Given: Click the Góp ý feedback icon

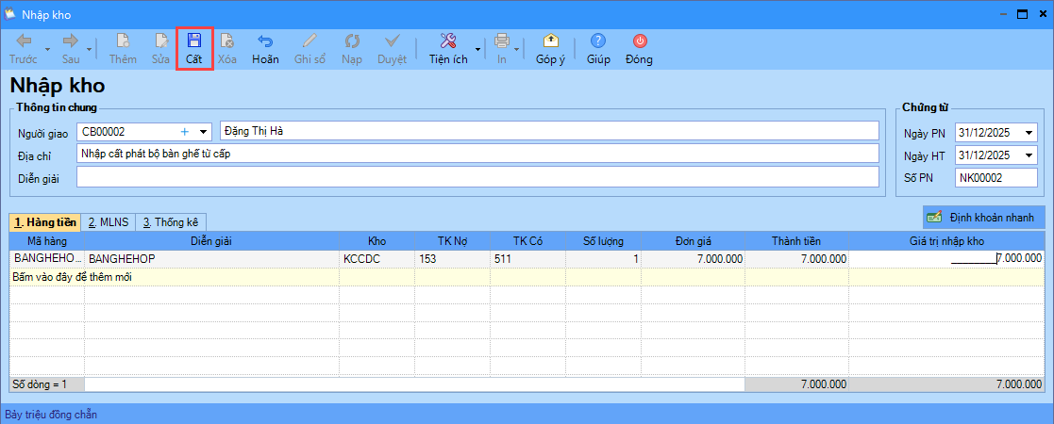Looking at the screenshot, I should 550,41.
